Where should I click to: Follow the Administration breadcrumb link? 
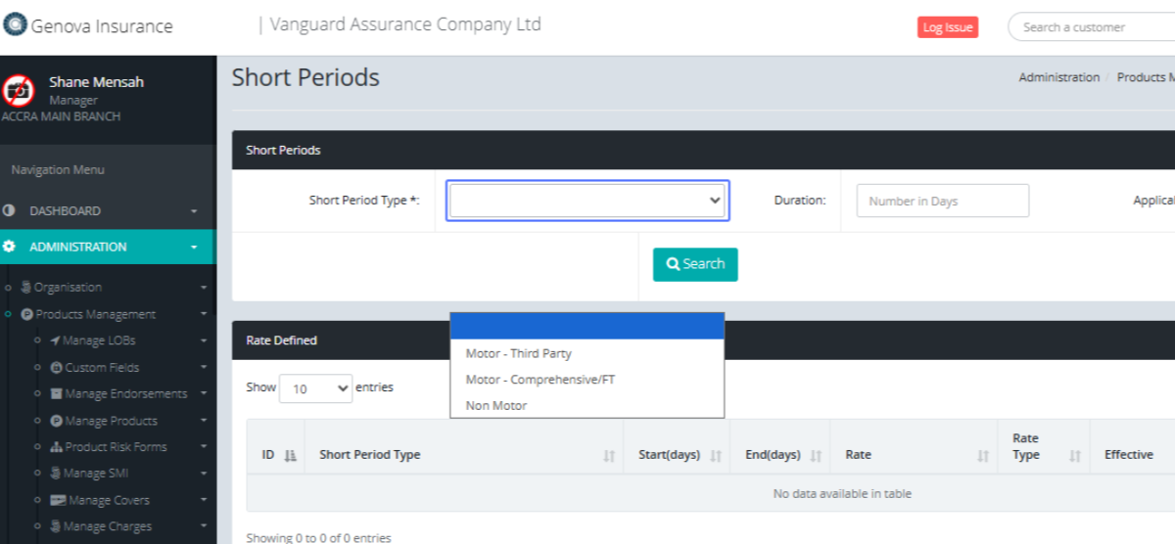pos(1058,77)
